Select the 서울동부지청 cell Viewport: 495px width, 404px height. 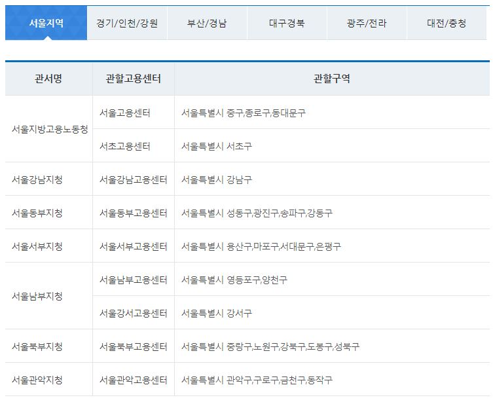pos(48,213)
